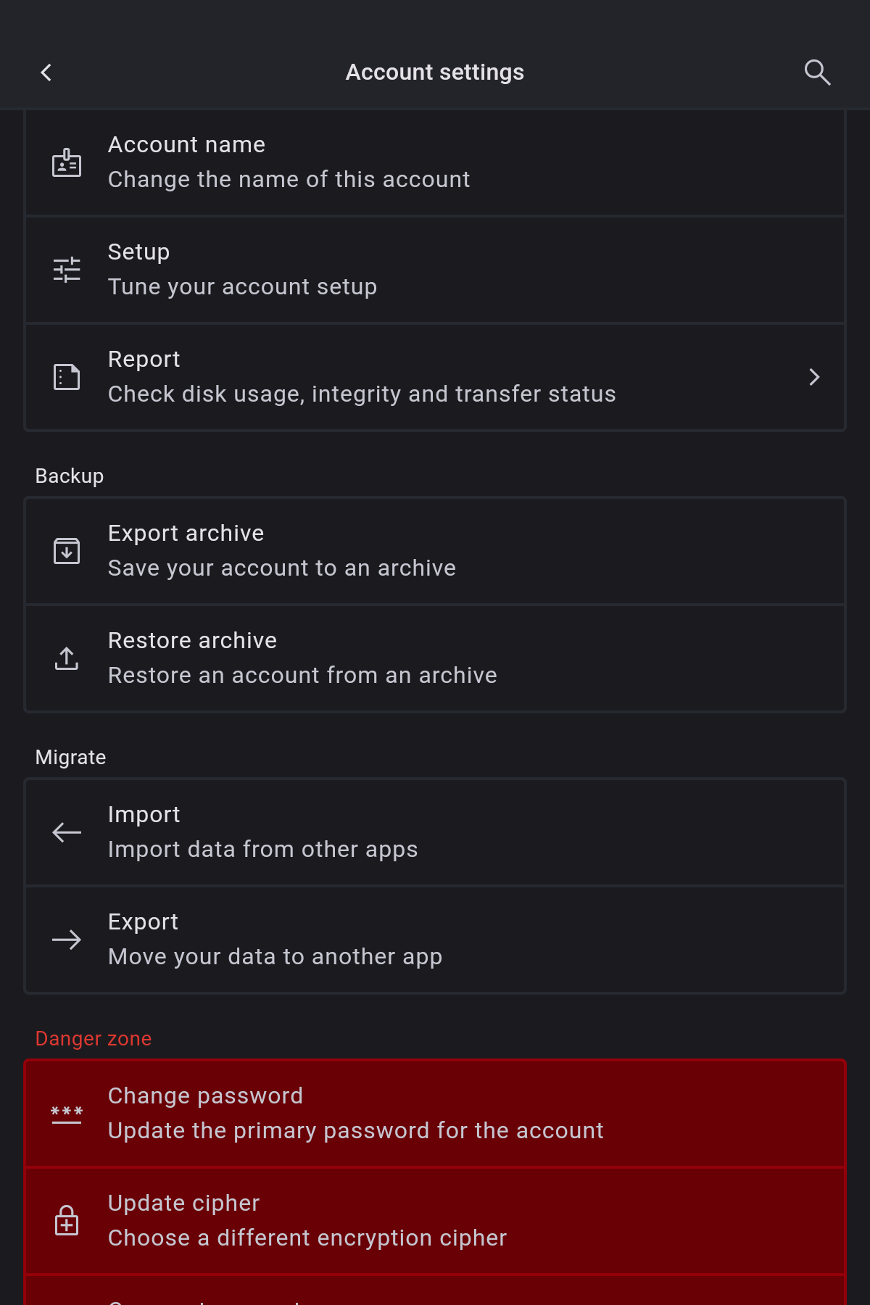The height and width of the screenshot is (1305, 870).
Task: Tap Import data from other apps
Action: (x=435, y=832)
